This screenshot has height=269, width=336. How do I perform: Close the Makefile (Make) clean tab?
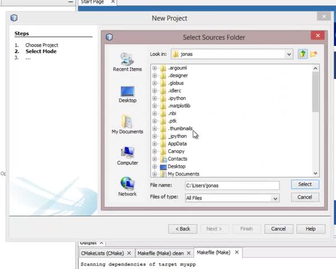coord(189,253)
